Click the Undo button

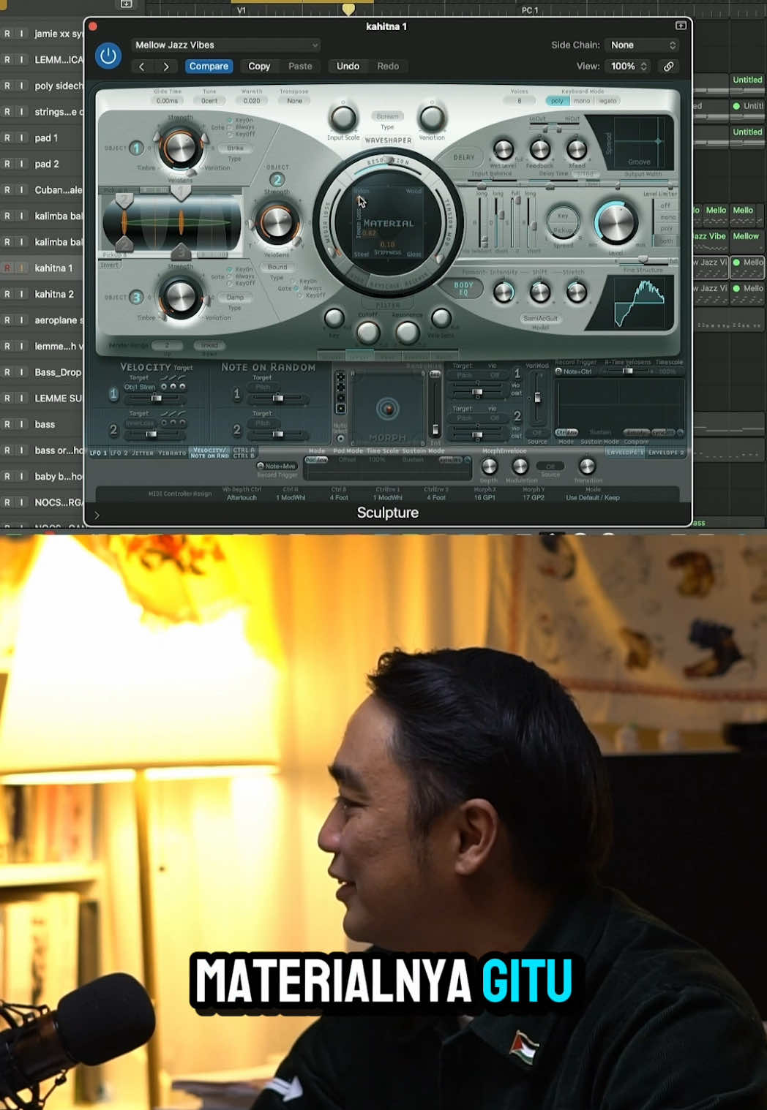coord(348,67)
